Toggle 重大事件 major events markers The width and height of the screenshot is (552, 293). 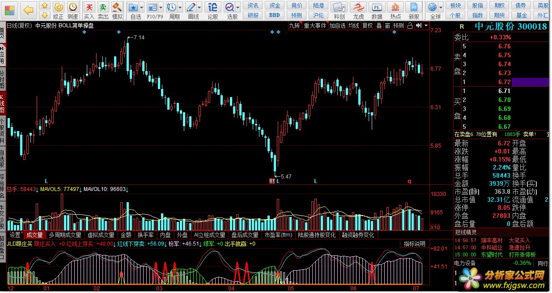point(315,25)
